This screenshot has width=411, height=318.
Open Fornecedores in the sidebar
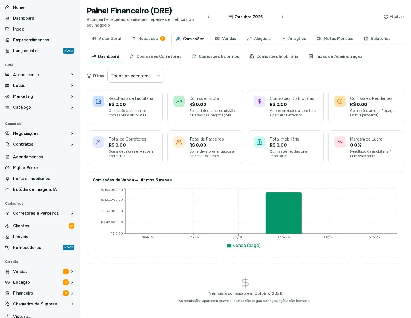click(40, 248)
